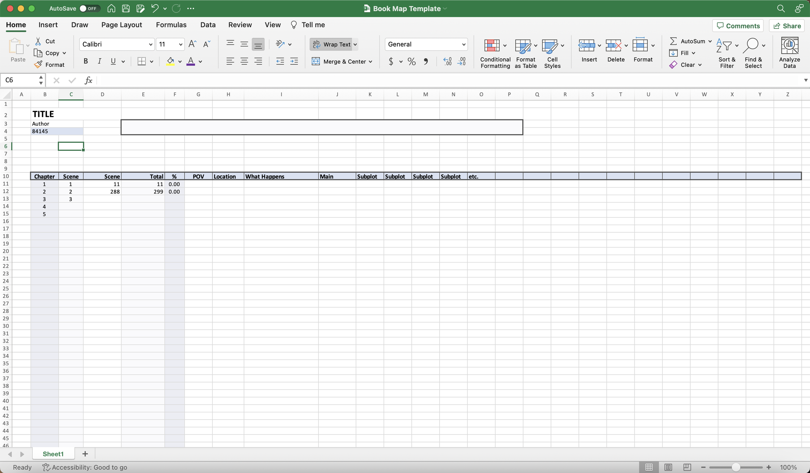
Task: Open the Formulas ribbon tab
Action: click(171, 25)
